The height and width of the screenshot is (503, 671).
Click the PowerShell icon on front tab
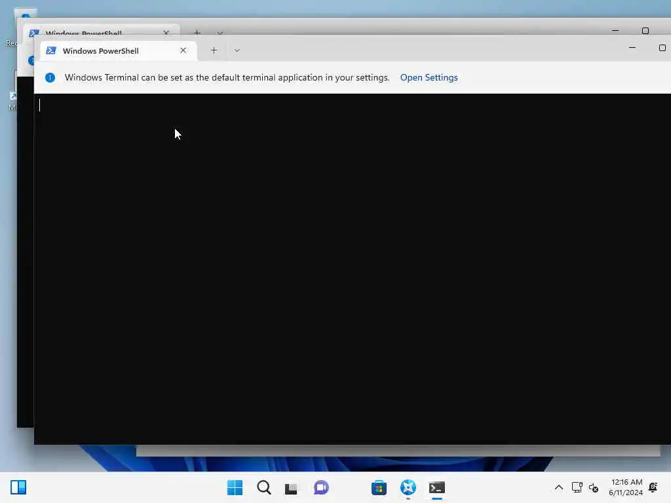[51, 50]
